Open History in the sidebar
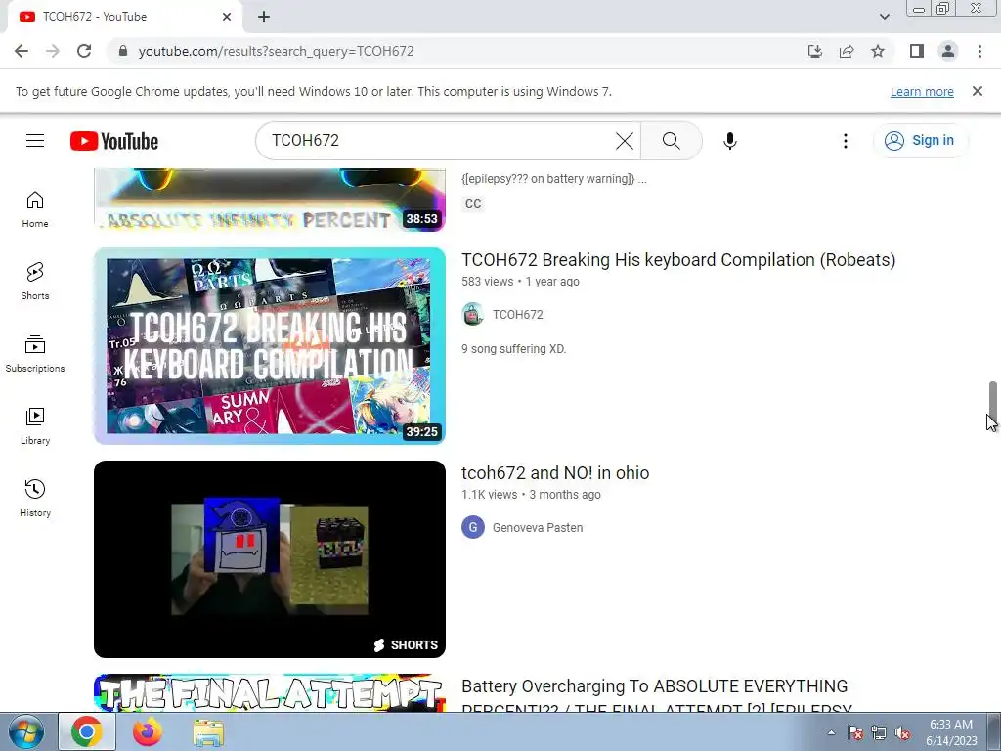The image size is (1001, 751). (35, 498)
